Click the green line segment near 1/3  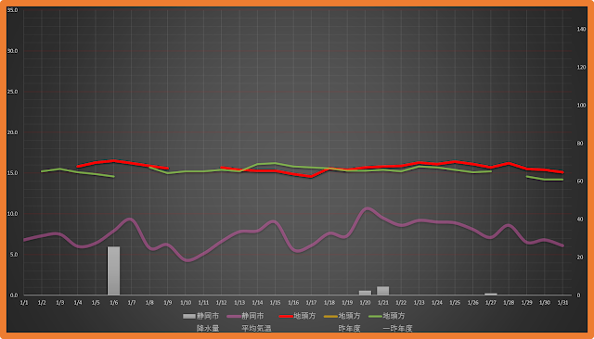click(x=59, y=169)
